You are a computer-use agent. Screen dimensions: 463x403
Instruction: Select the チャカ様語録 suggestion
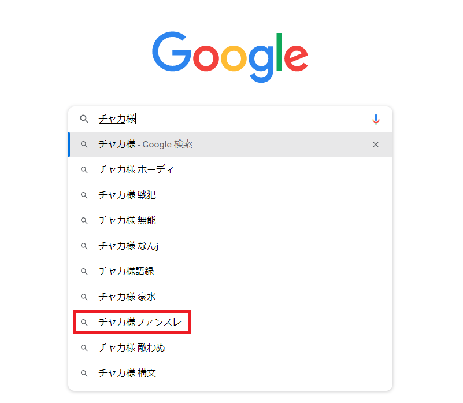point(230,271)
